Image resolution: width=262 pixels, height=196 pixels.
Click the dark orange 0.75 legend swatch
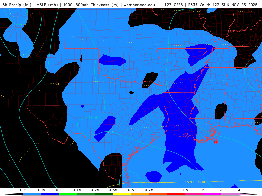tap(158, 194)
